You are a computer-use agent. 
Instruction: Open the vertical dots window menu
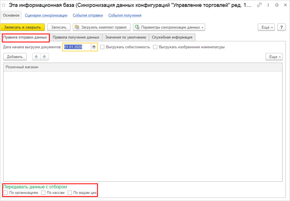[269, 5]
